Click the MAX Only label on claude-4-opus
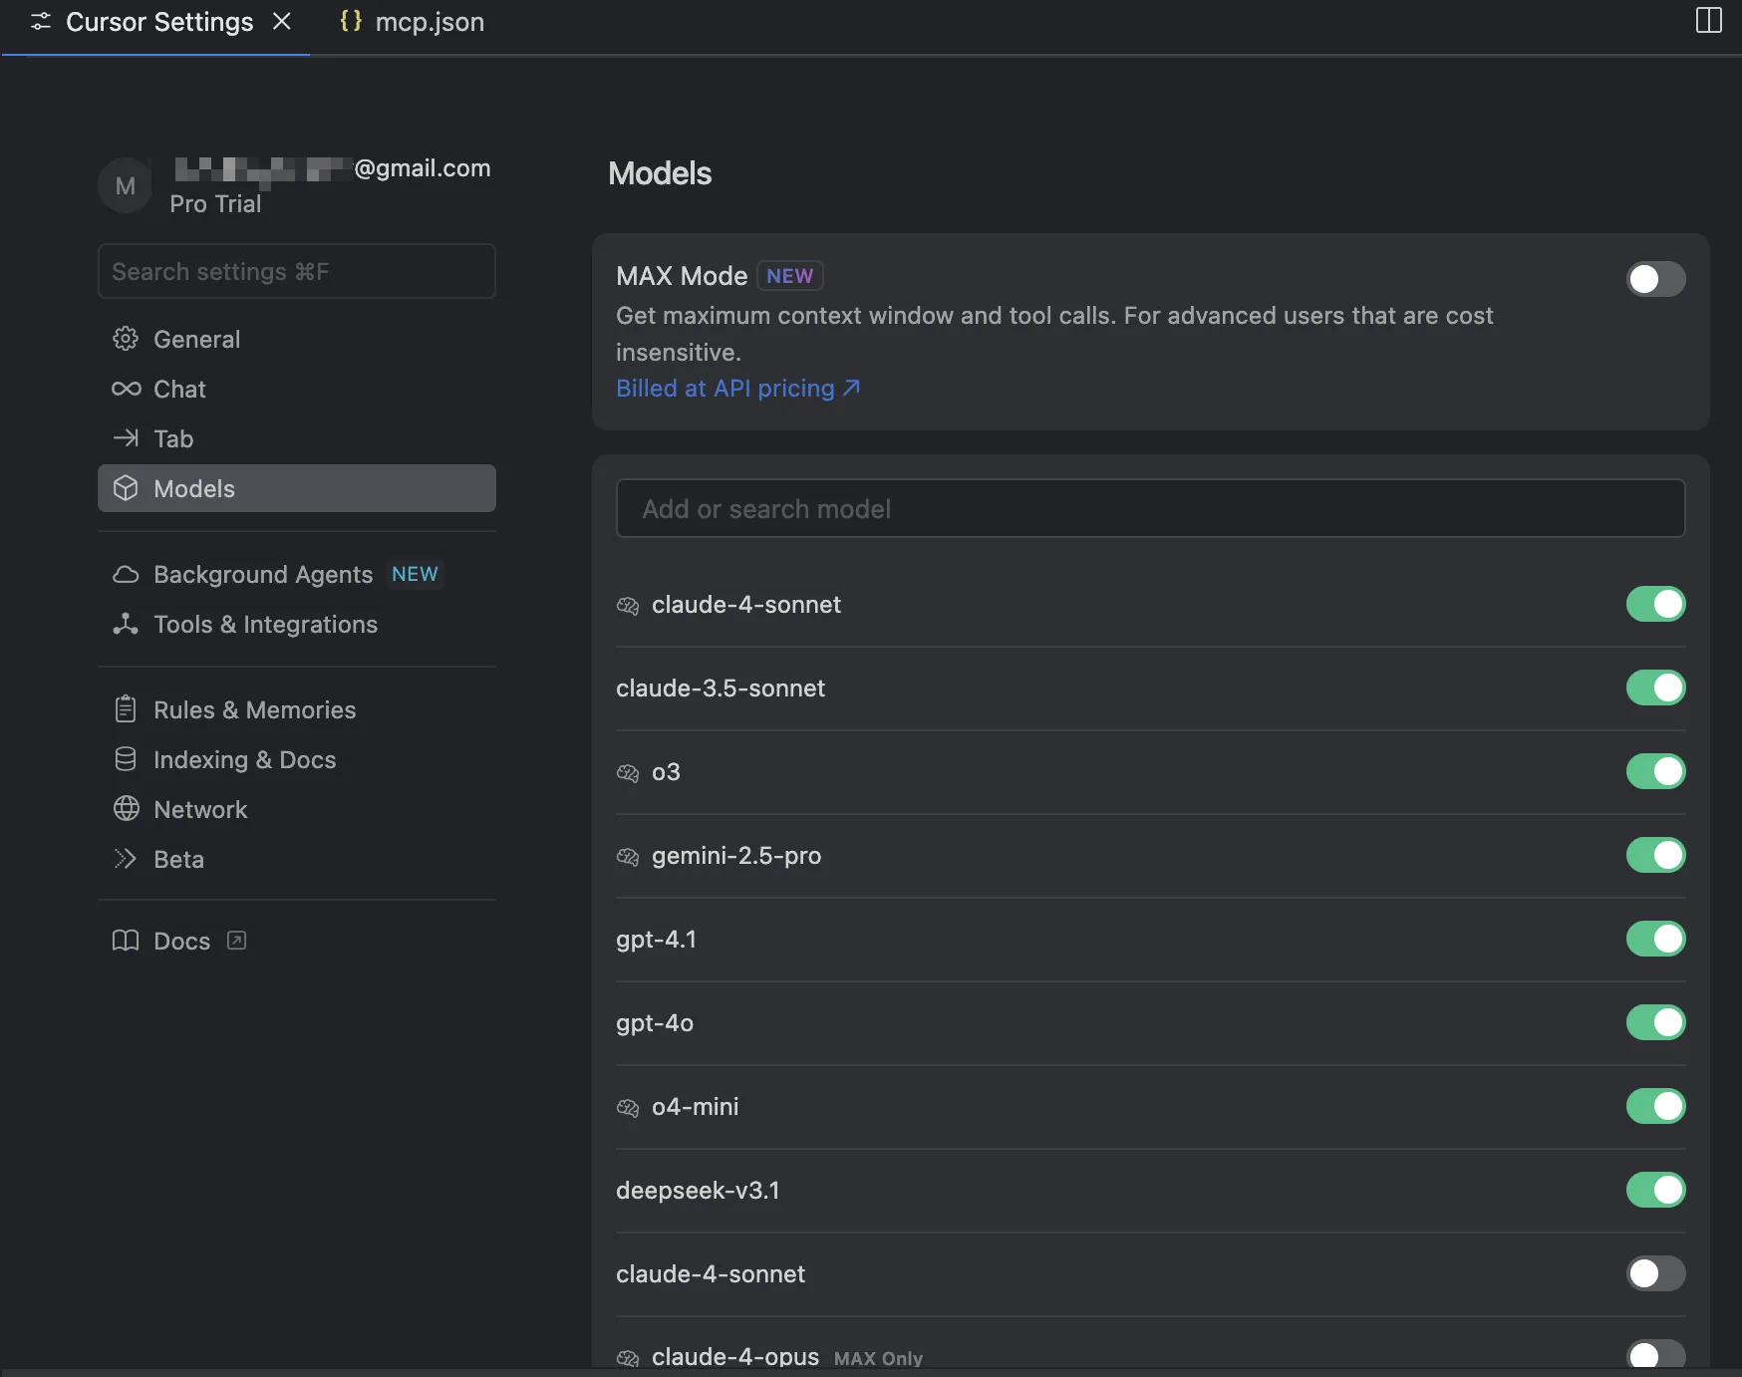This screenshot has height=1377, width=1742. [x=878, y=1359]
